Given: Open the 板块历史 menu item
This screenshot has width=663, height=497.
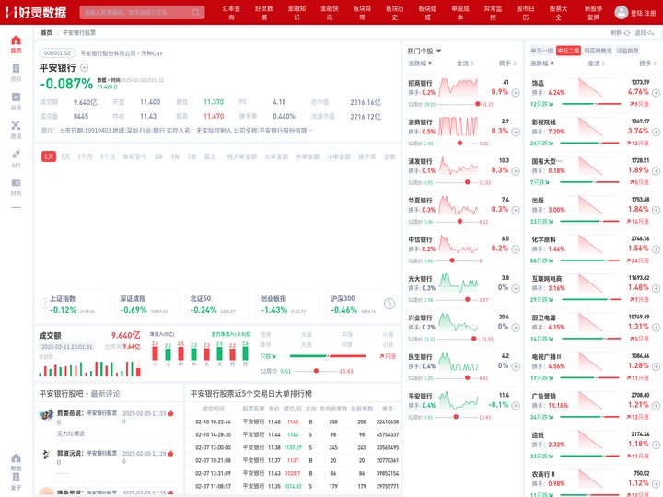Looking at the screenshot, I should (x=395, y=13).
